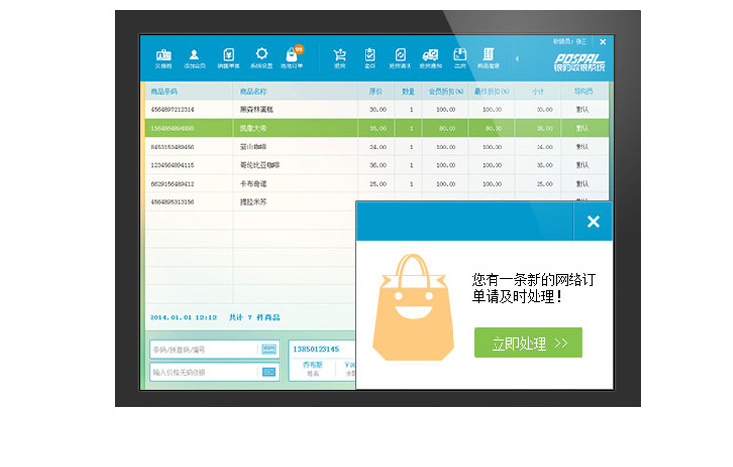Click the 小计 column header
The height and width of the screenshot is (467, 733).
[x=538, y=91]
